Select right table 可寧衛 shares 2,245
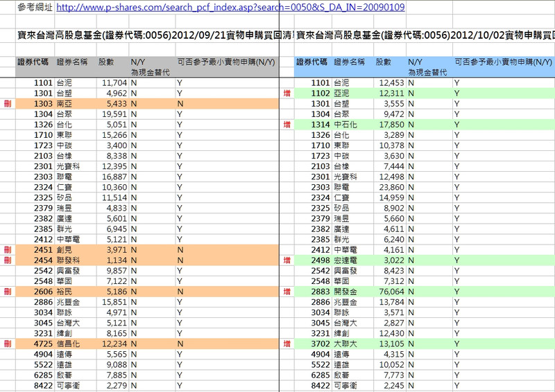This screenshot has height=392, width=555. click(x=394, y=386)
